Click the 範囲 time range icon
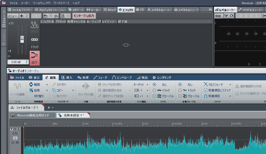This screenshot has height=154, width=266. tap(31, 85)
